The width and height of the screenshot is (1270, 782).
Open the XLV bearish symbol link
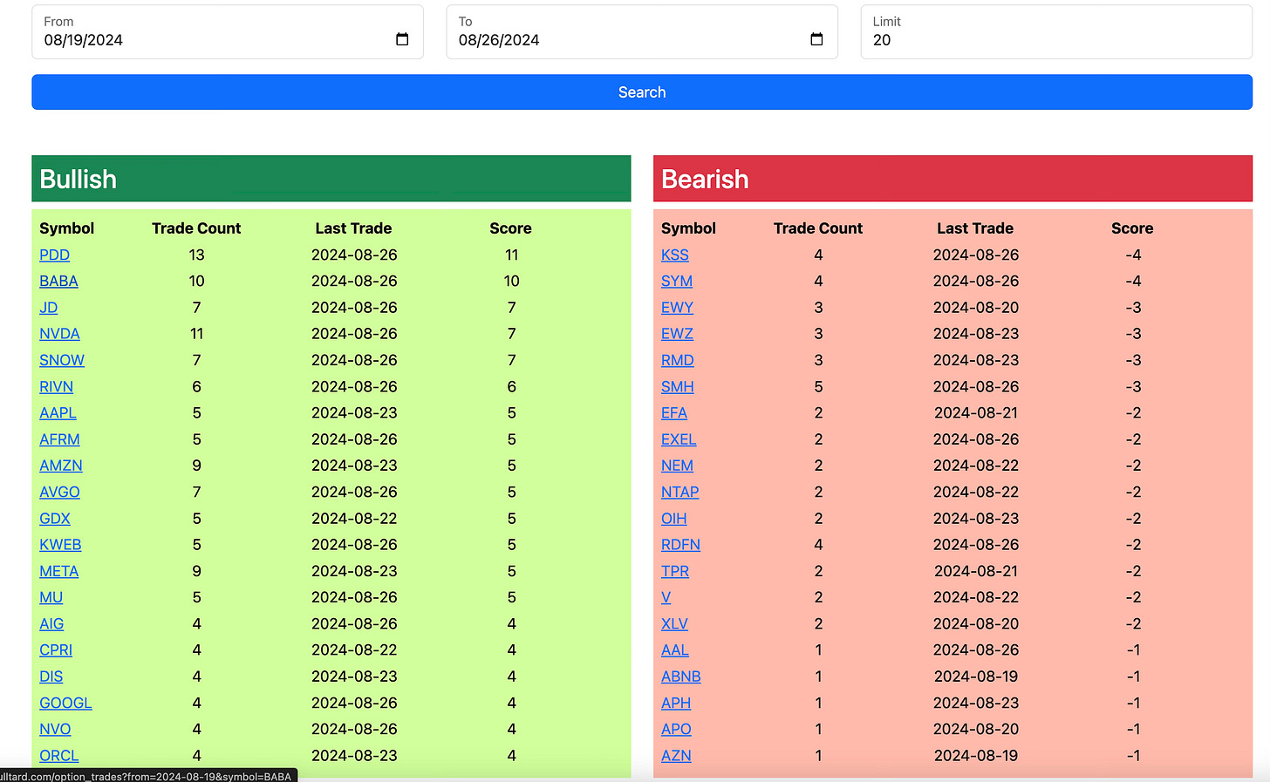click(x=674, y=623)
